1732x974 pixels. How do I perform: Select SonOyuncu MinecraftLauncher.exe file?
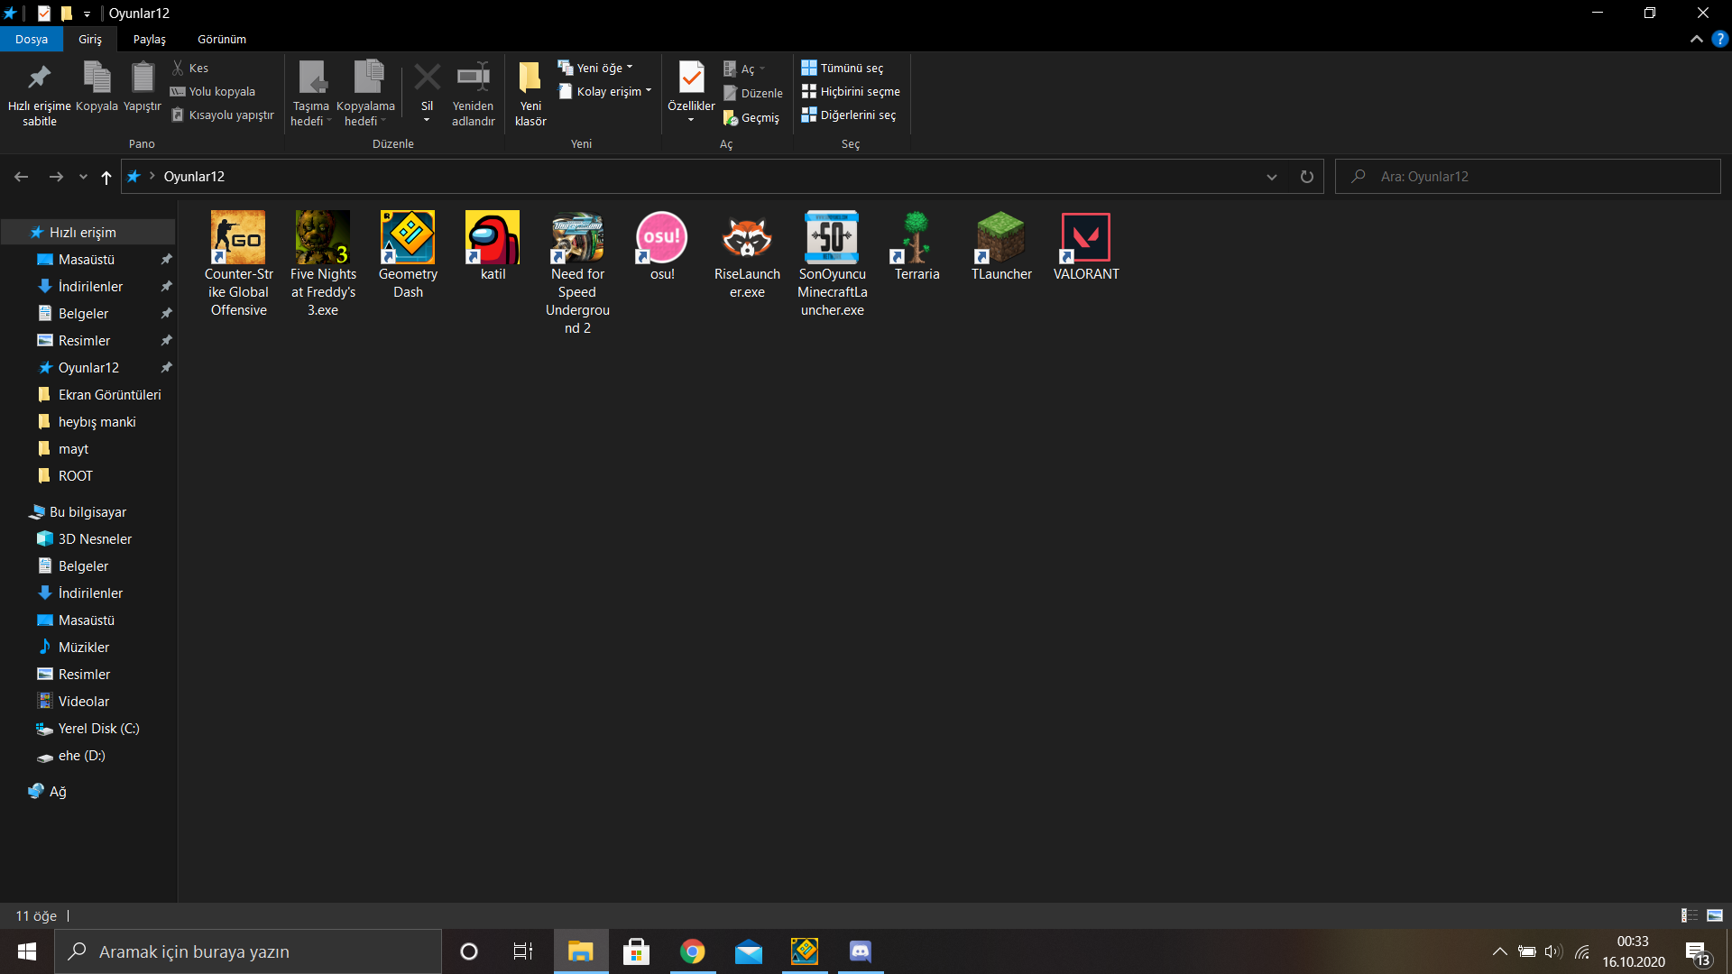tap(832, 263)
